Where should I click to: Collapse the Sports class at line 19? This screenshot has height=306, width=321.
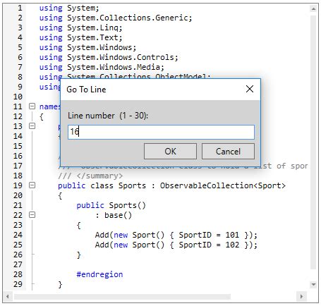pyautogui.click(x=32, y=185)
